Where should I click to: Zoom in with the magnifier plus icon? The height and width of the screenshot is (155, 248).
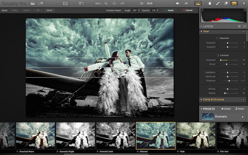pos(106,3)
